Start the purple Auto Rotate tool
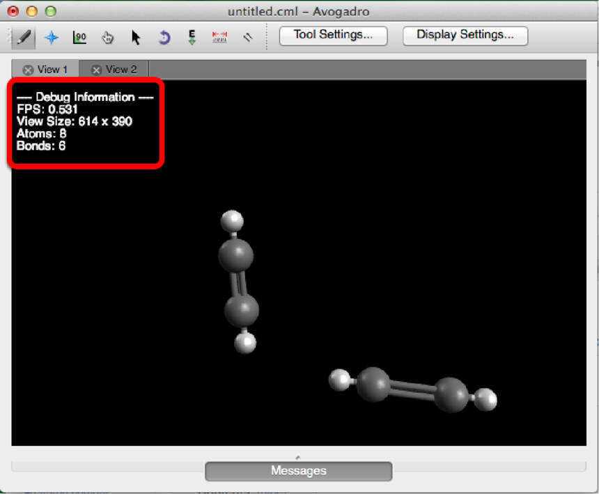The height and width of the screenshot is (494, 599). tap(164, 37)
